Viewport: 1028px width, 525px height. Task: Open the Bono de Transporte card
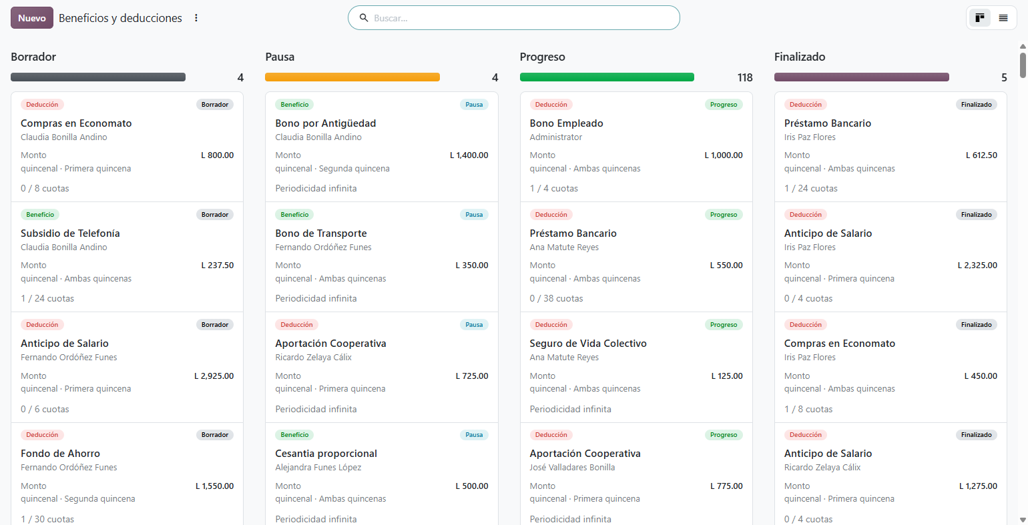pos(382,257)
